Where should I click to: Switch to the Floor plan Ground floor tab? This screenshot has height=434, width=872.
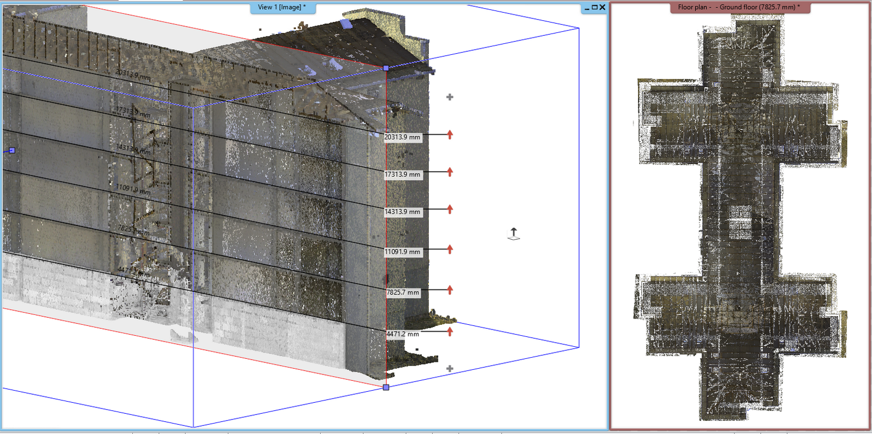point(740,8)
